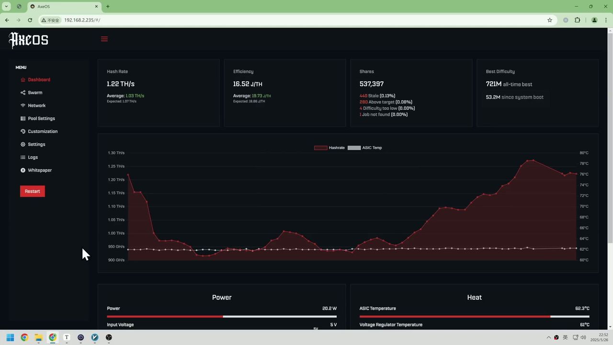Toggle Hashrate series in chart legend

(x=329, y=148)
